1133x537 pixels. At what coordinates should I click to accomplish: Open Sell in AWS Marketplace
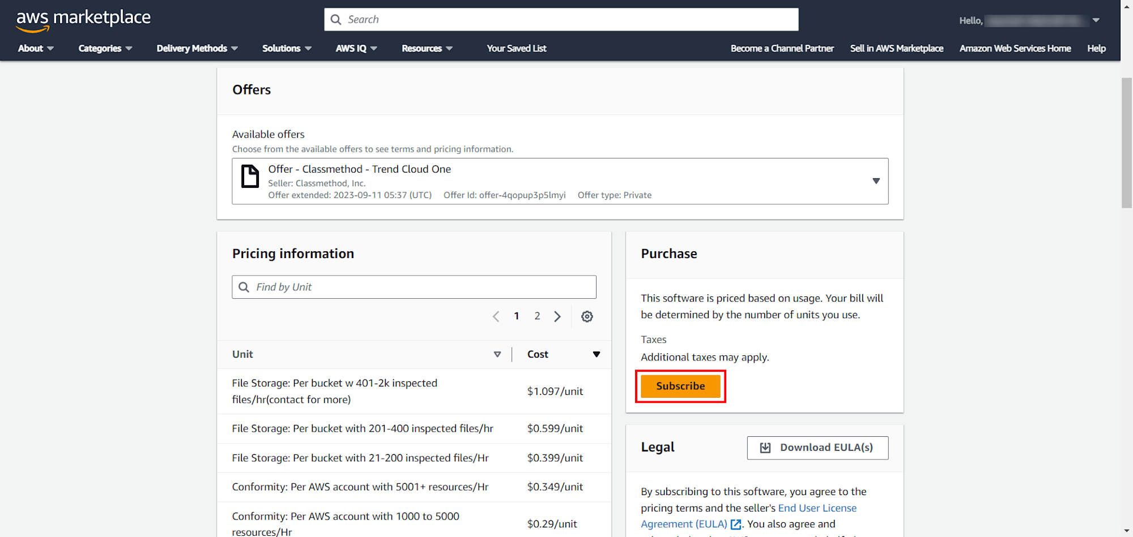pyautogui.click(x=897, y=49)
